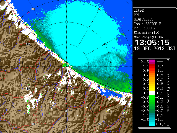177x133 pixels.
Task: Click the '19 DEC 2013 JST' date
Action: 155,48
